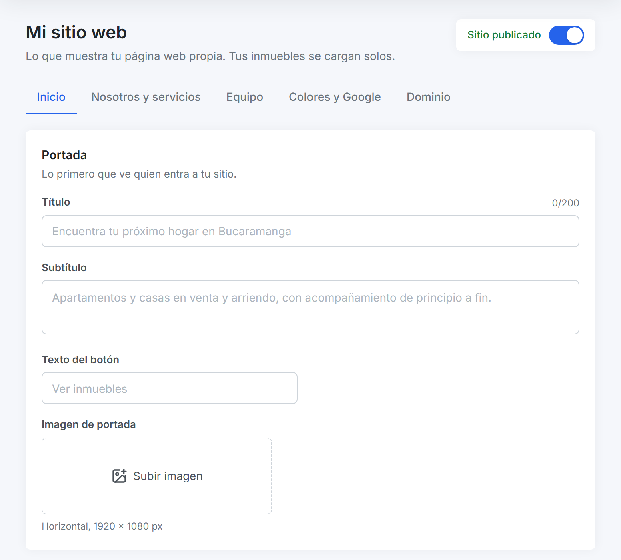Screen dimensions: 621x560
Task: Click the 'Sitio publicado' status label
Action: 504,35
